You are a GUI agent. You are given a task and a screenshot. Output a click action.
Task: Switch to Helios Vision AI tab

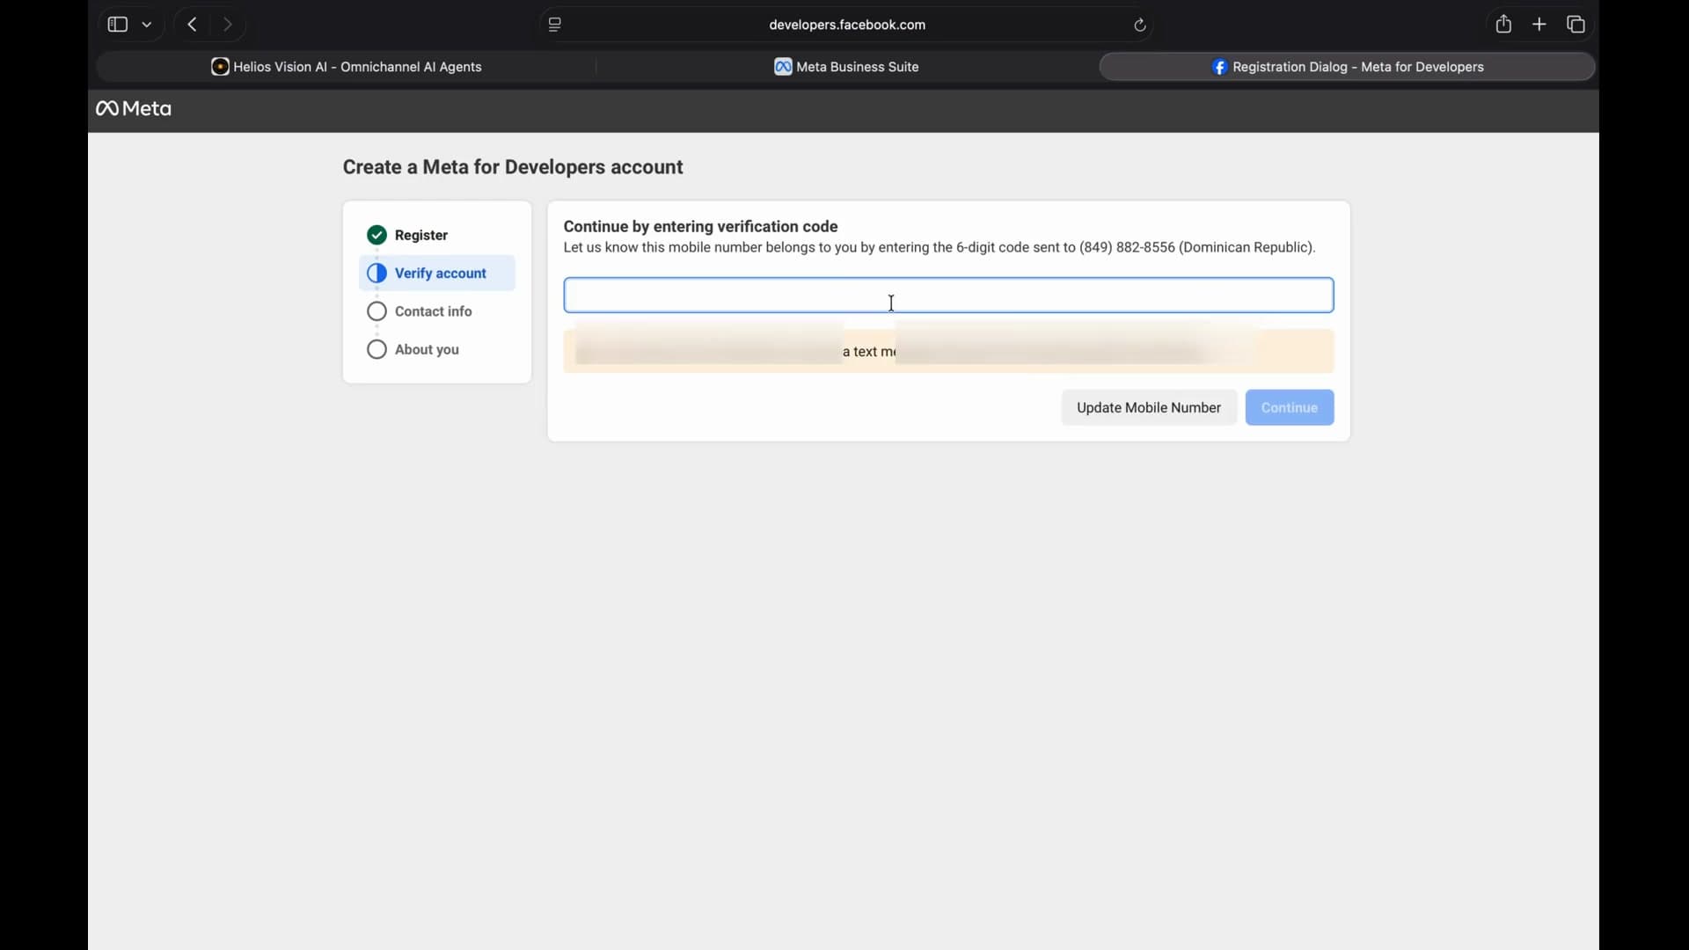tap(347, 67)
